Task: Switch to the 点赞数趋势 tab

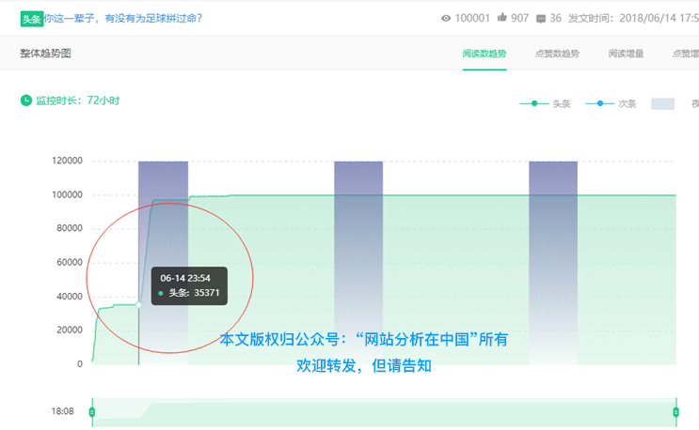Action: point(557,54)
